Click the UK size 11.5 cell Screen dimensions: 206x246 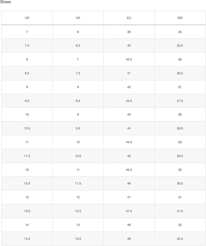tap(78, 183)
